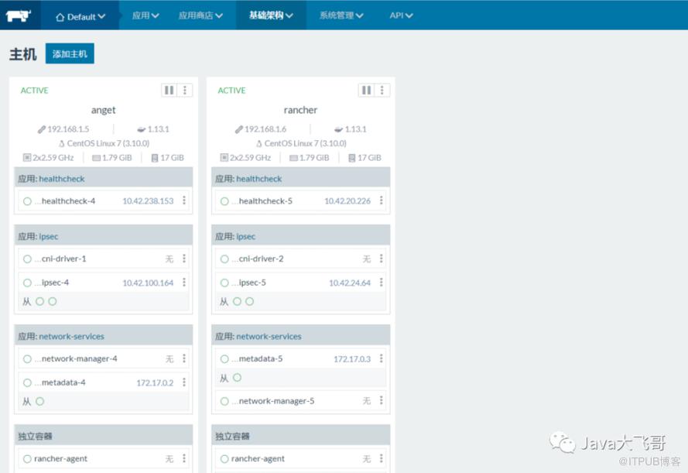Open the rancher host's more-actions menu
This screenshot has width=688, height=473.
[x=382, y=90]
